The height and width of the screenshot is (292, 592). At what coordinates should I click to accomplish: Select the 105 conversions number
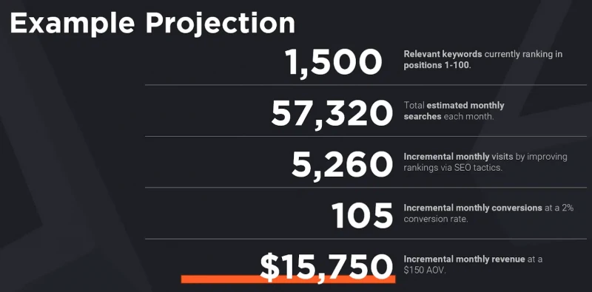[x=362, y=215]
